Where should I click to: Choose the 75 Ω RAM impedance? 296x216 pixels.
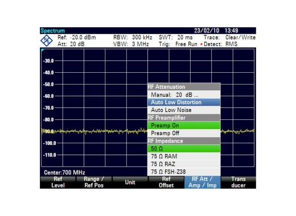pyautogui.click(x=184, y=156)
